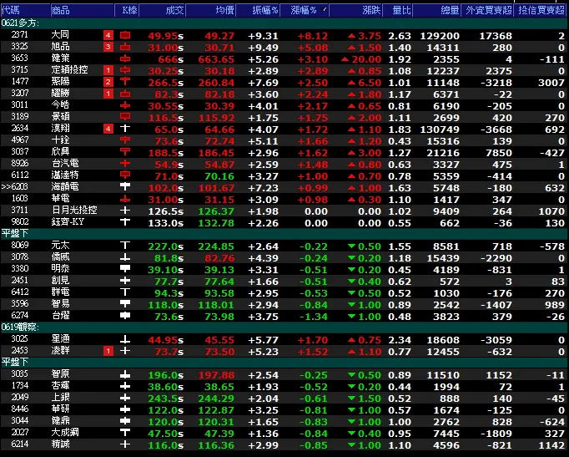
Task: Sort by the 成交 column header
Action: point(162,10)
